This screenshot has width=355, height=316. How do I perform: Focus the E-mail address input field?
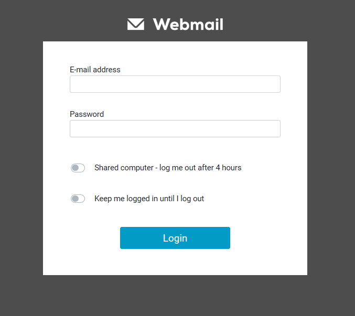[175, 84]
